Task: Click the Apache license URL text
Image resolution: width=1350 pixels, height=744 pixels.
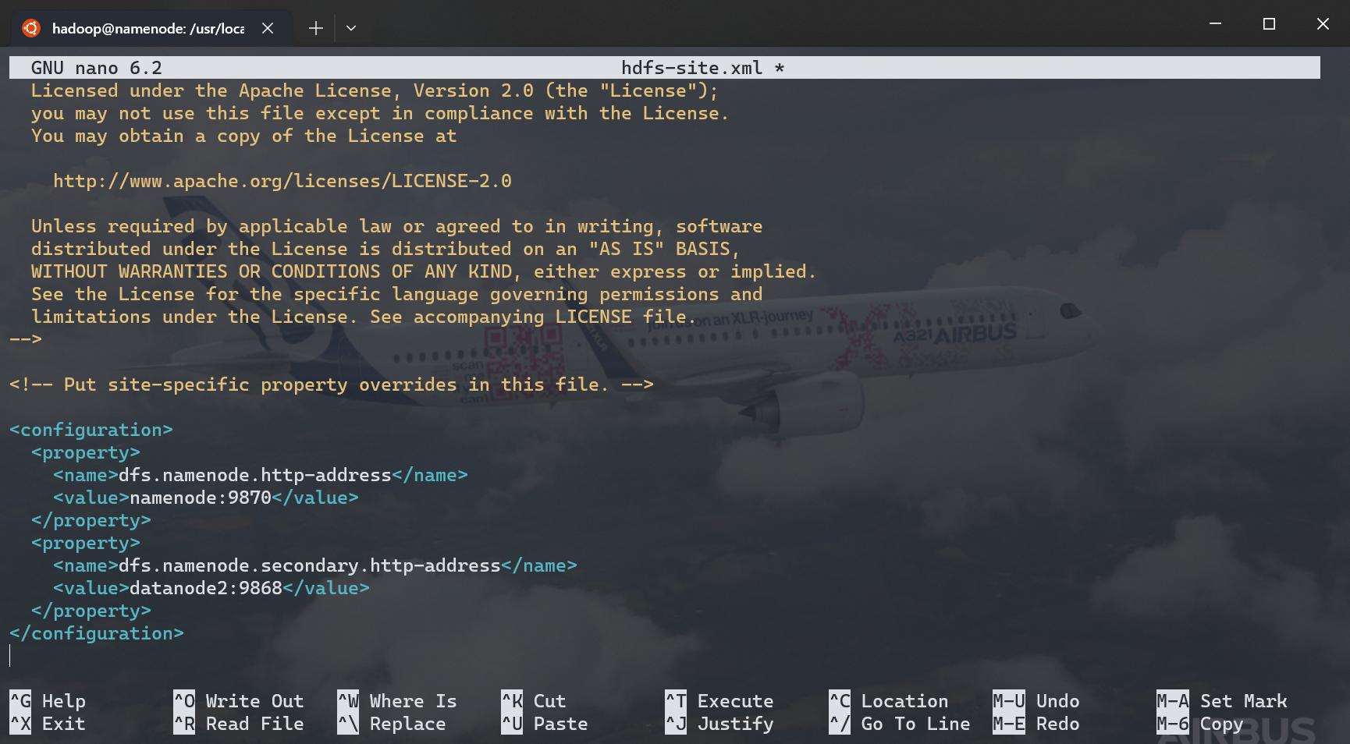Action: tap(282, 181)
